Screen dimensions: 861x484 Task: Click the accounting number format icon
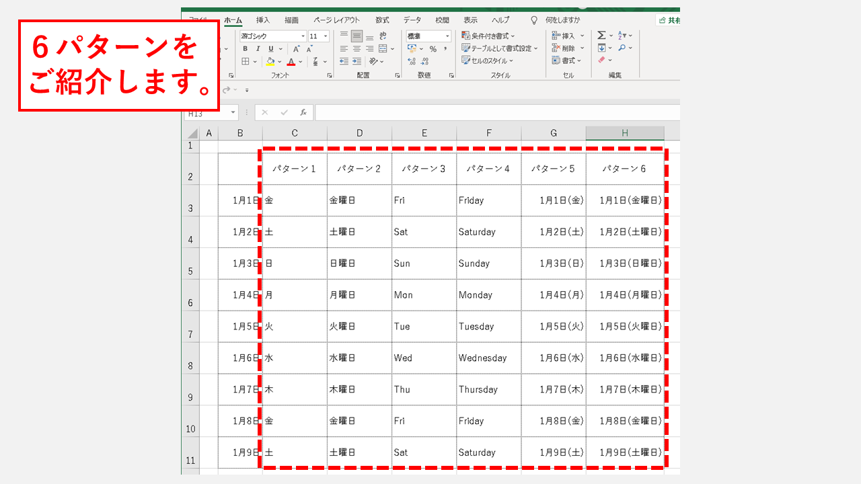[x=412, y=48]
